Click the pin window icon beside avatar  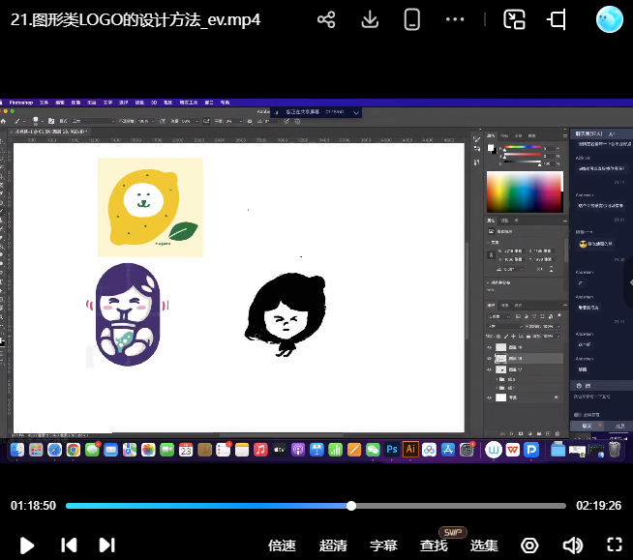click(x=558, y=19)
